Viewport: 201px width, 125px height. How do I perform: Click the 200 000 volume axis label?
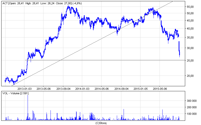(x=191, y=107)
